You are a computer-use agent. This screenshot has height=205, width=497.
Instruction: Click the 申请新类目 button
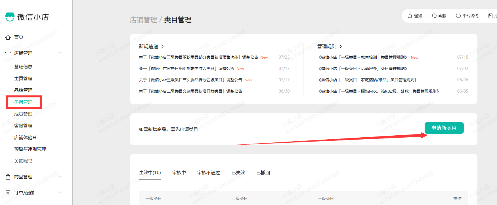click(444, 128)
